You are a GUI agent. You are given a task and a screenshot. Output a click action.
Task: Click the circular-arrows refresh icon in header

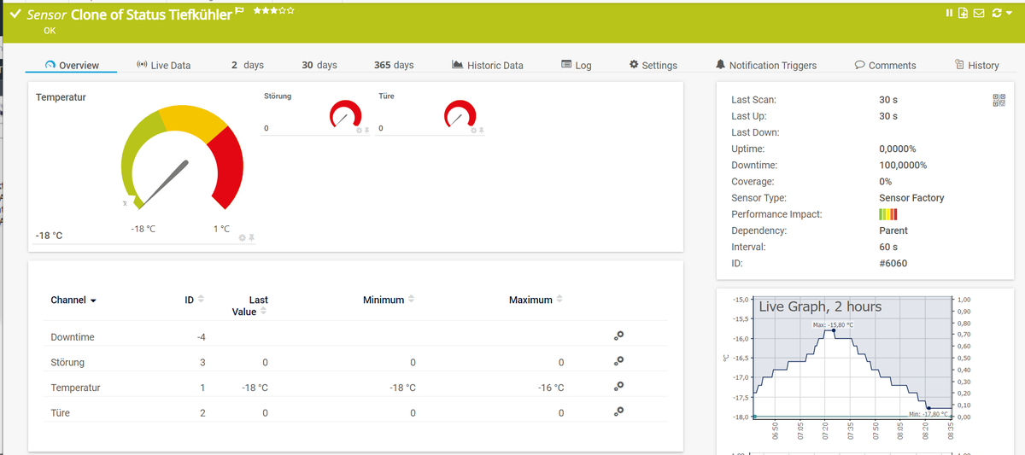click(997, 13)
